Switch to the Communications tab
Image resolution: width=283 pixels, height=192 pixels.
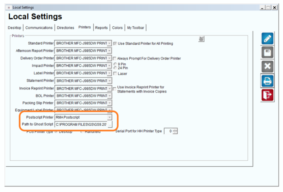(x=39, y=28)
